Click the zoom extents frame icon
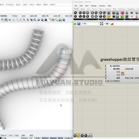Viewport: 139px width, 139px height. 102,24
